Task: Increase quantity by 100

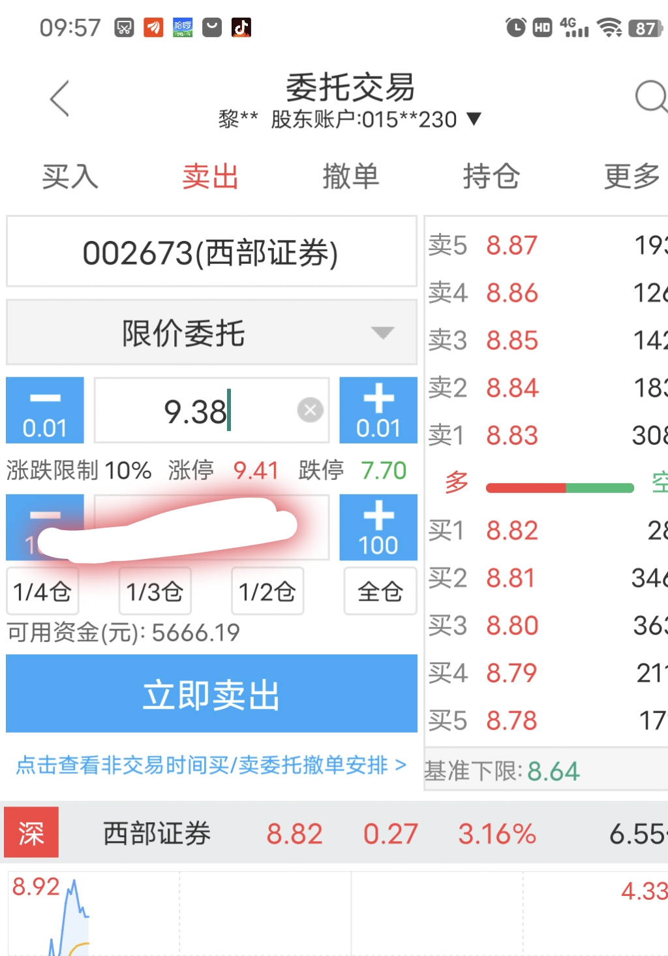Action: click(378, 527)
